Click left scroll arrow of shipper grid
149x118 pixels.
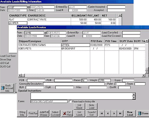(20, 75)
